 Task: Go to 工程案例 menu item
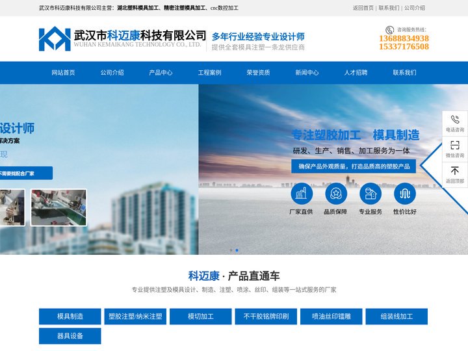[209, 73]
